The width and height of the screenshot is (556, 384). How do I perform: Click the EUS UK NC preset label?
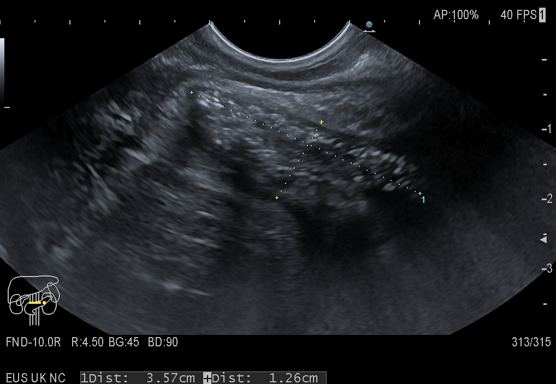[35, 378]
